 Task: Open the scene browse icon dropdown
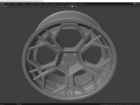pyautogui.click(x=134, y=4)
